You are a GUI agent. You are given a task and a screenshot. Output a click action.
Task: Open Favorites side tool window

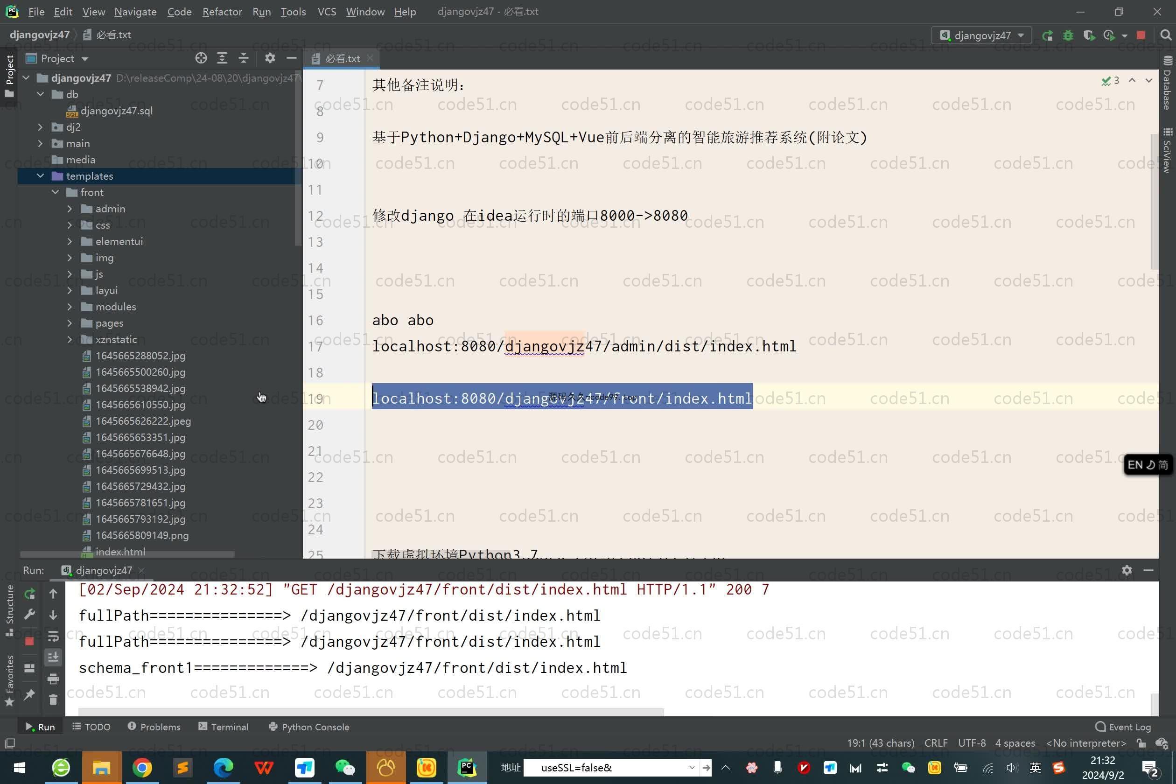(9, 680)
